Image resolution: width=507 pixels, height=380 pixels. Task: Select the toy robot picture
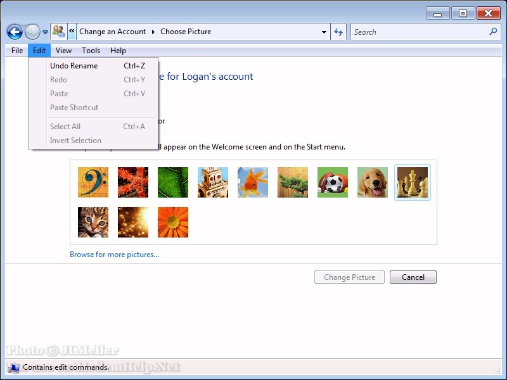[213, 182]
